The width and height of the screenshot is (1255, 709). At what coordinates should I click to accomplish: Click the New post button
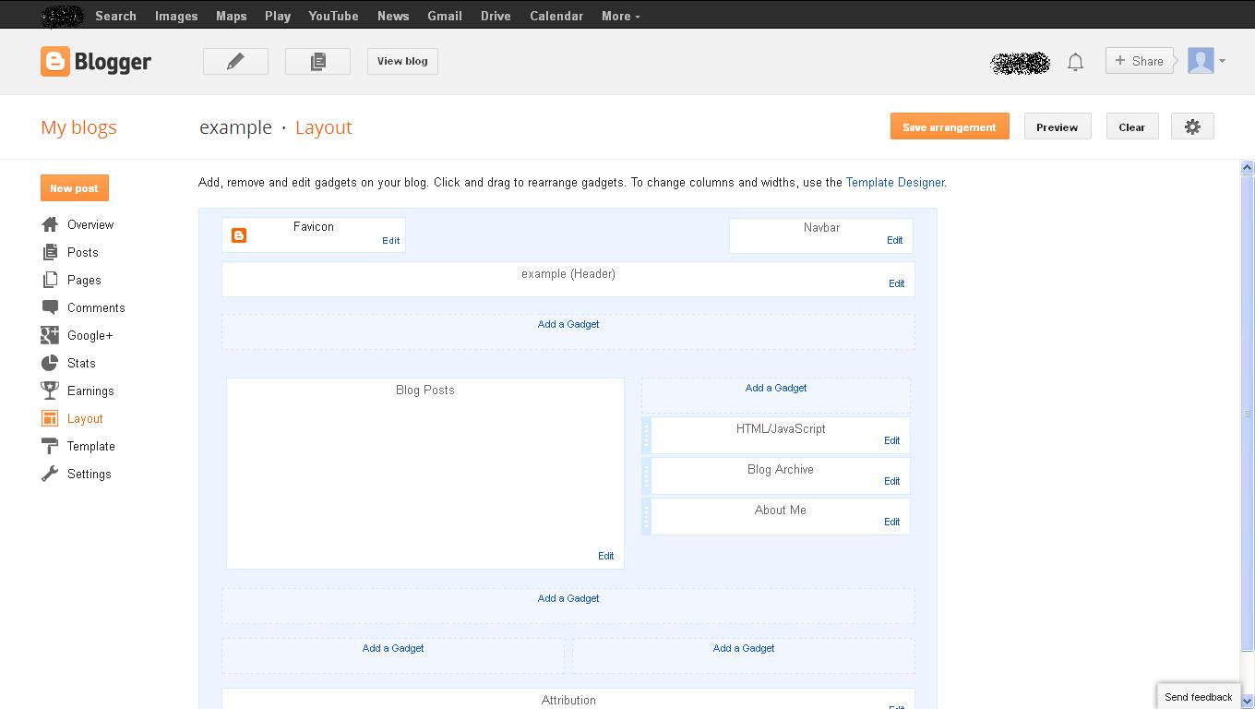point(74,187)
